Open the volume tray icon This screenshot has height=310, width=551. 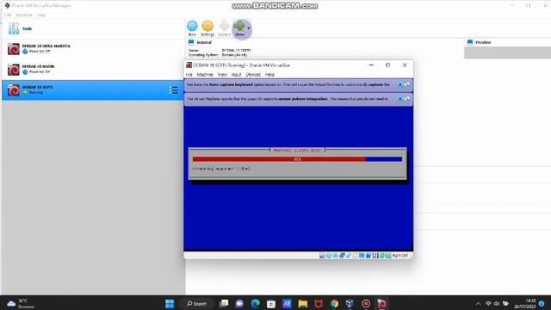pyautogui.click(x=497, y=304)
